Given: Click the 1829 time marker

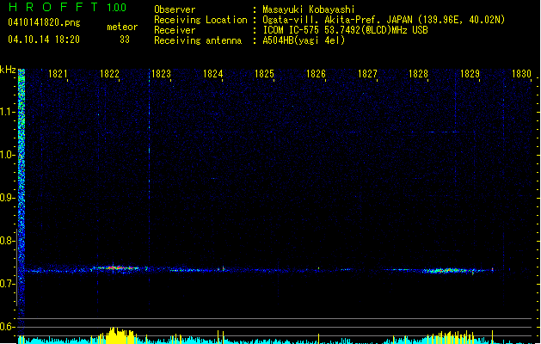Looking at the screenshot, I should (470, 74).
